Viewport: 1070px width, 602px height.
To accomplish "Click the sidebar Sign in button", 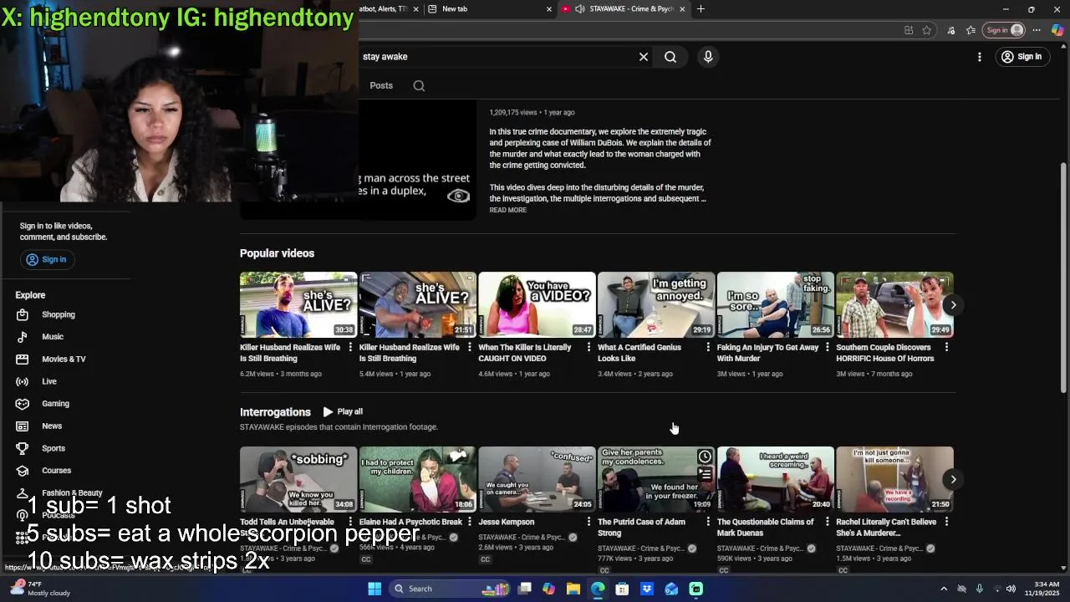I will (46, 259).
